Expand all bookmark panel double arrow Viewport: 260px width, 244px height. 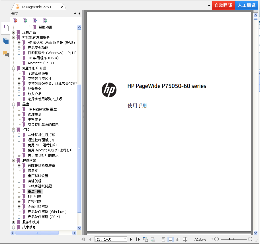pyautogui.click(x=75, y=13)
